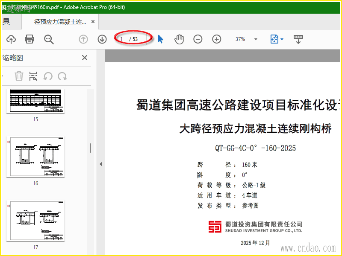Rotate page counterclockwise in thumbnails panel
This screenshot has height=256, width=342.
(x=48, y=76)
